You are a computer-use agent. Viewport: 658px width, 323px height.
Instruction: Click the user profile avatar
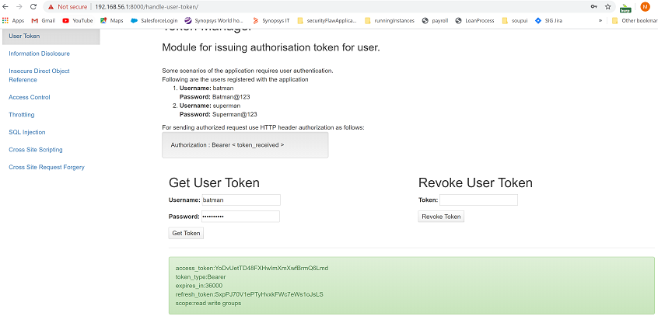[644, 7]
